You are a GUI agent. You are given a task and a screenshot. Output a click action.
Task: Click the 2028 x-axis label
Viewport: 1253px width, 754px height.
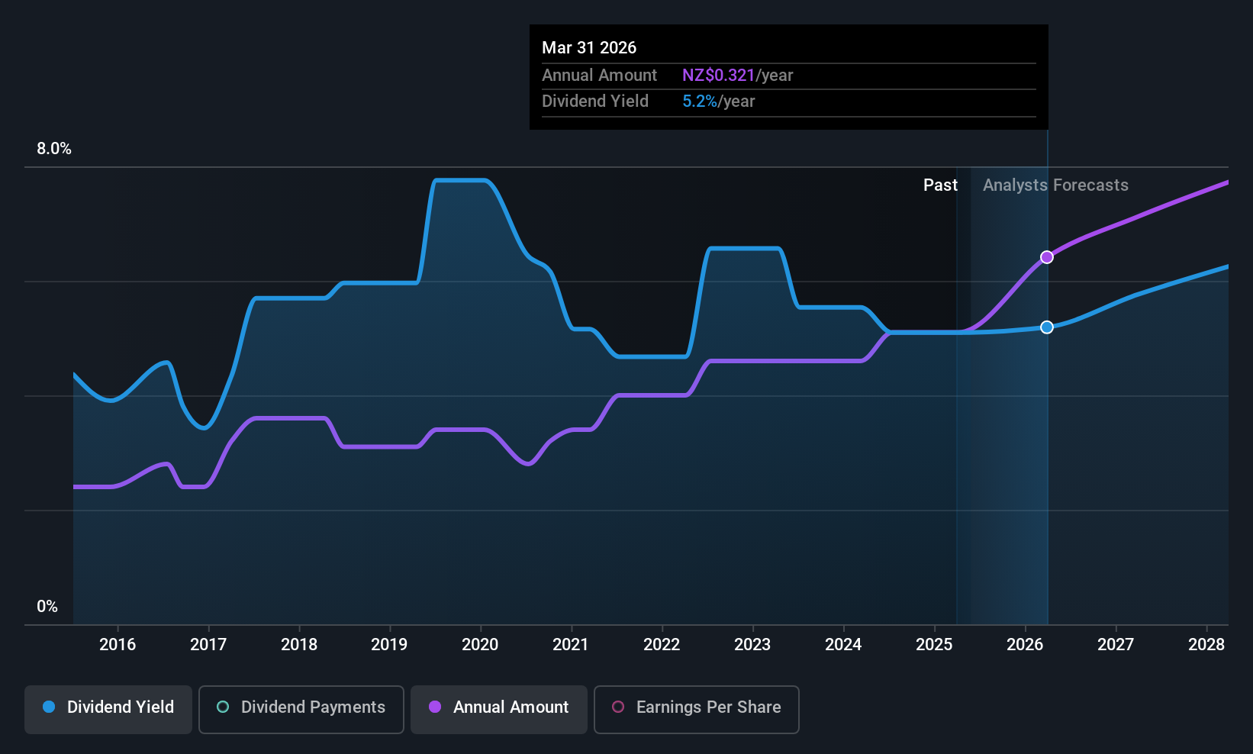(1206, 645)
